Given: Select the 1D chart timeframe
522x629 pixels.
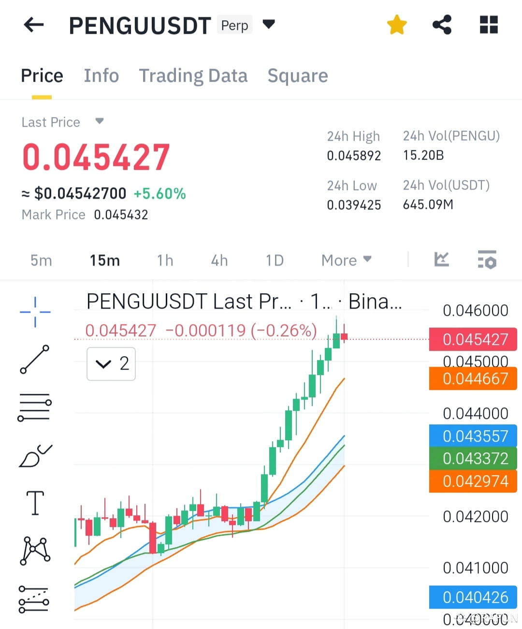Looking at the screenshot, I should click(x=274, y=260).
